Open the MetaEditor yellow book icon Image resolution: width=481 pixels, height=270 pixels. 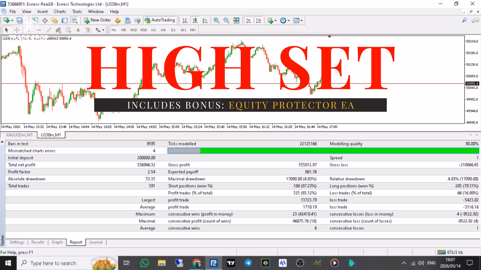pos(118,20)
